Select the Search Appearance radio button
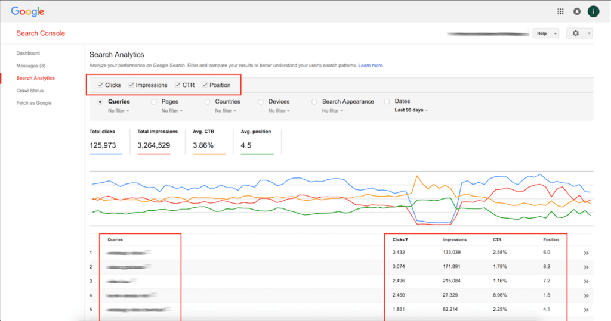Viewport: 611px width, 321px height. coord(314,102)
